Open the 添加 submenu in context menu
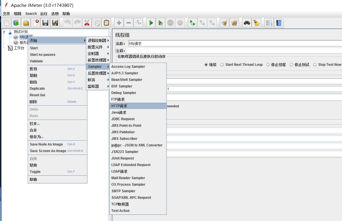The width and height of the screenshot is (342, 221). (x=57, y=40)
